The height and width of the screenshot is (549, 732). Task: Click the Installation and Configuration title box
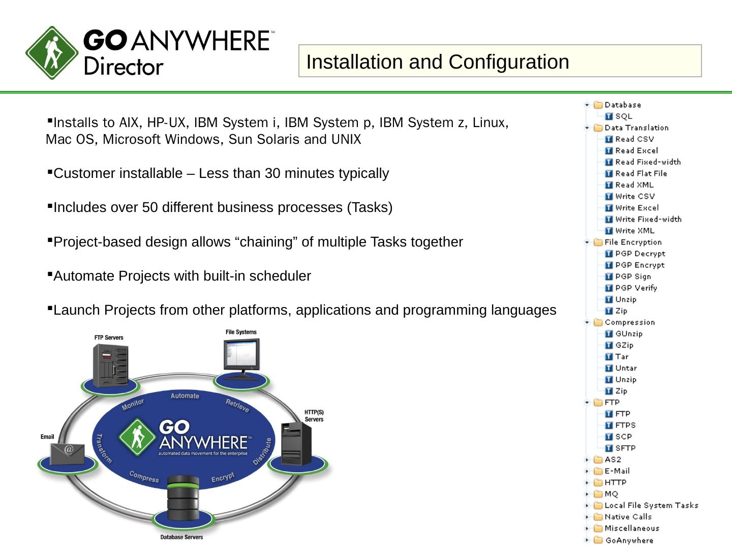tap(500, 61)
